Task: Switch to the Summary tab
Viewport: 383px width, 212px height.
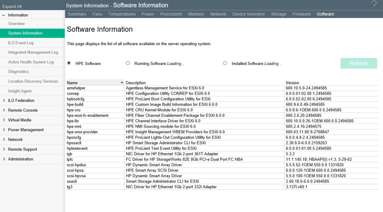Action: coord(77,14)
